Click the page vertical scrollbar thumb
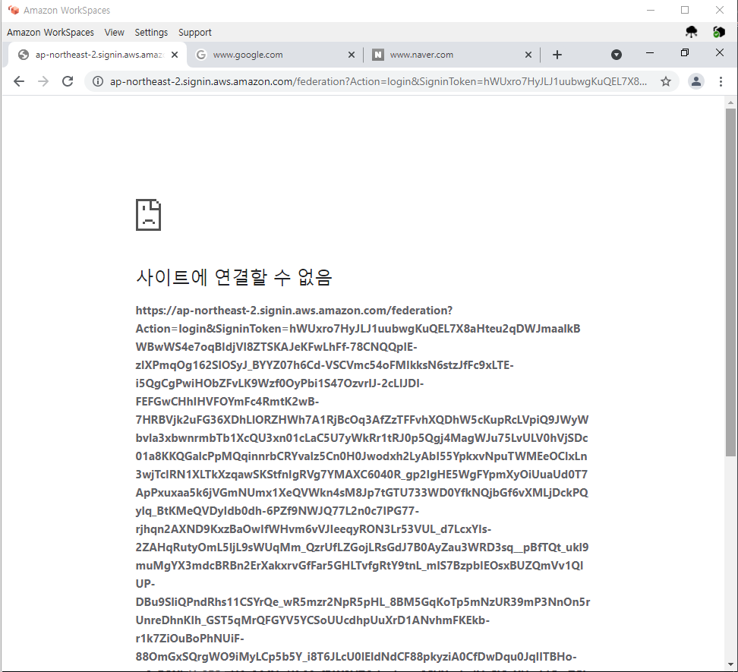Screen dimensions: 738x672 (x=730, y=282)
